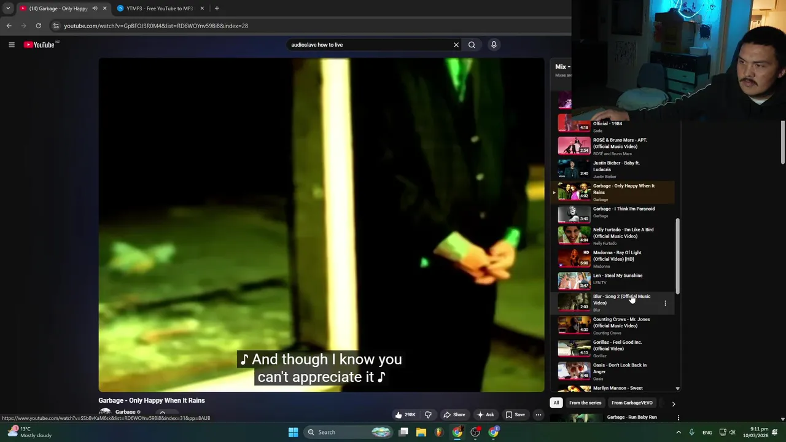The width and height of the screenshot is (786, 442).
Task: Open Counting Crows video thumbnail
Action: (574, 325)
